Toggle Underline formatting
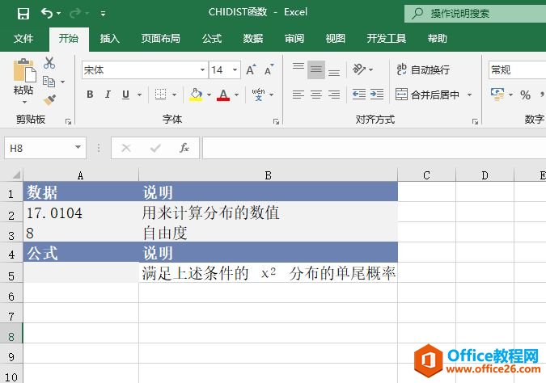The image size is (546, 383). [x=125, y=95]
